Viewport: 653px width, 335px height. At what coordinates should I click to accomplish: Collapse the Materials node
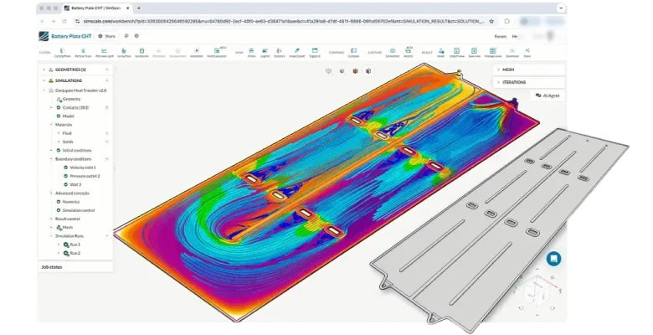[51, 125]
